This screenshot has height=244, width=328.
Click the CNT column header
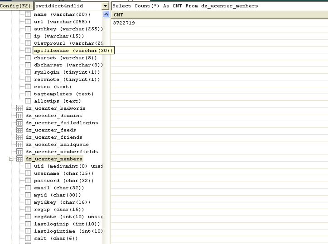point(220,15)
